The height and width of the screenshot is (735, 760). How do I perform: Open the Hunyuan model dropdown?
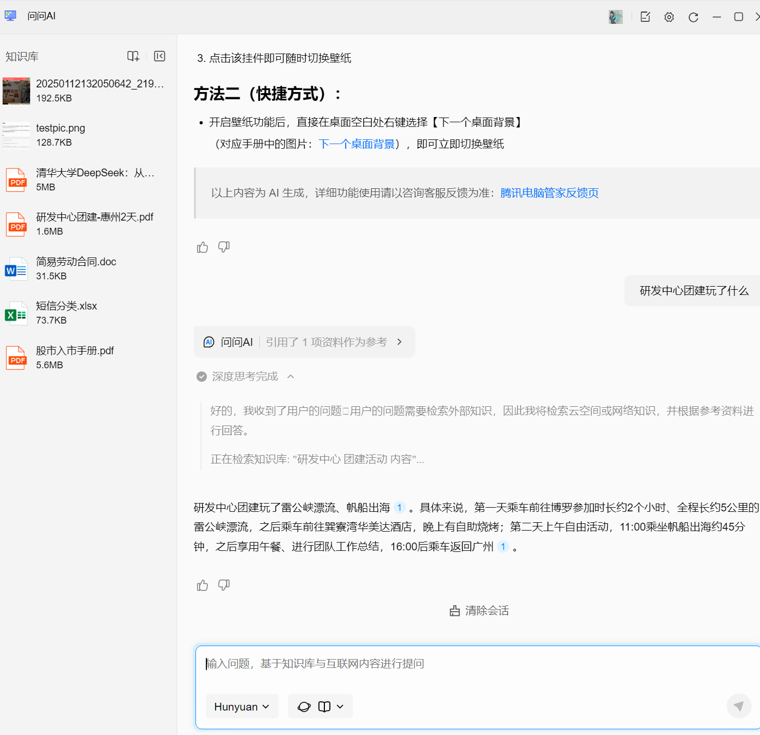242,706
